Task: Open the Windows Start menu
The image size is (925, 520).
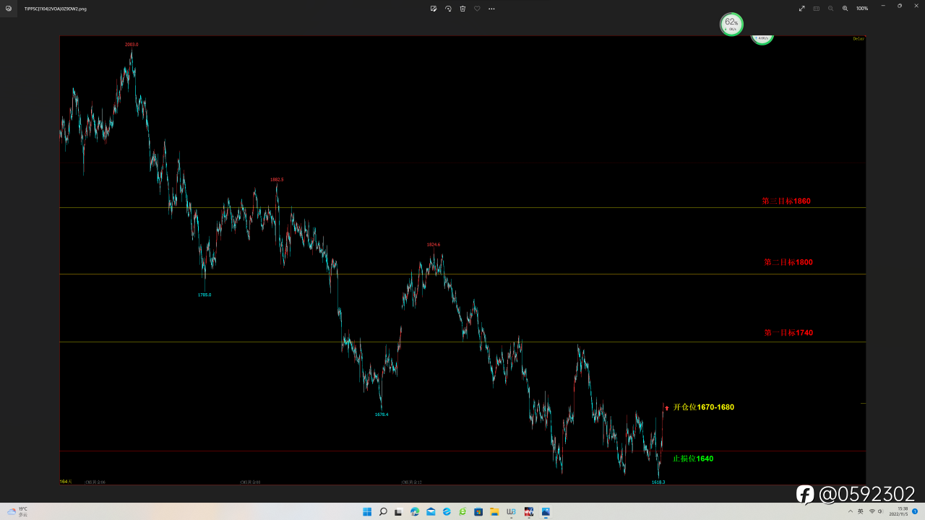Action: pyautogui.click(x=367, y=512)
